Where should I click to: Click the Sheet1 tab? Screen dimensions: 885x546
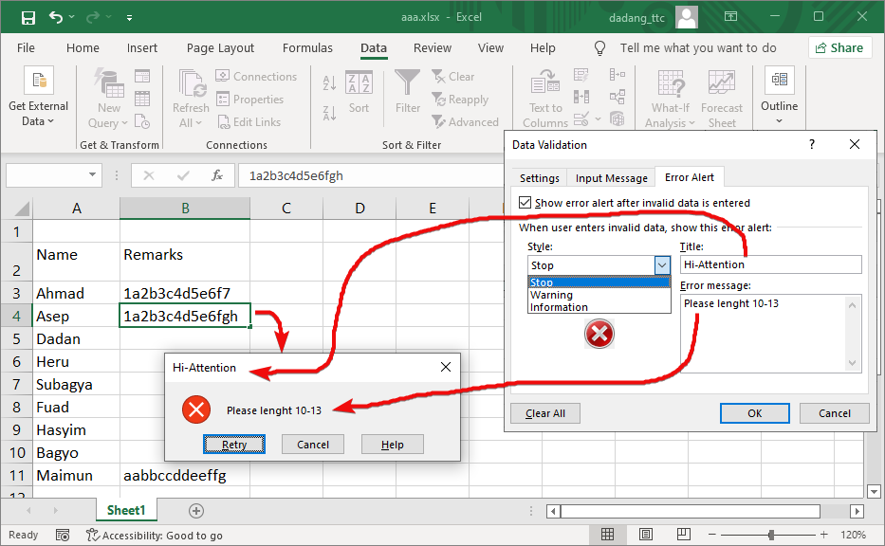pos(126,509)
